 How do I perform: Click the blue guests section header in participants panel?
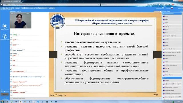click(x=172, y=78)
